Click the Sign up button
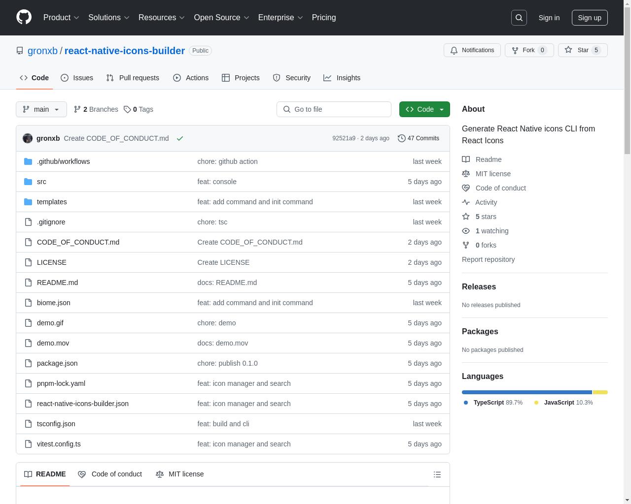 point(590,18)
